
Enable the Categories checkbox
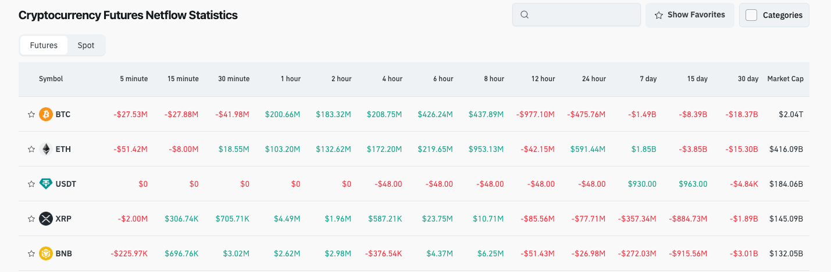pos(751,15)
